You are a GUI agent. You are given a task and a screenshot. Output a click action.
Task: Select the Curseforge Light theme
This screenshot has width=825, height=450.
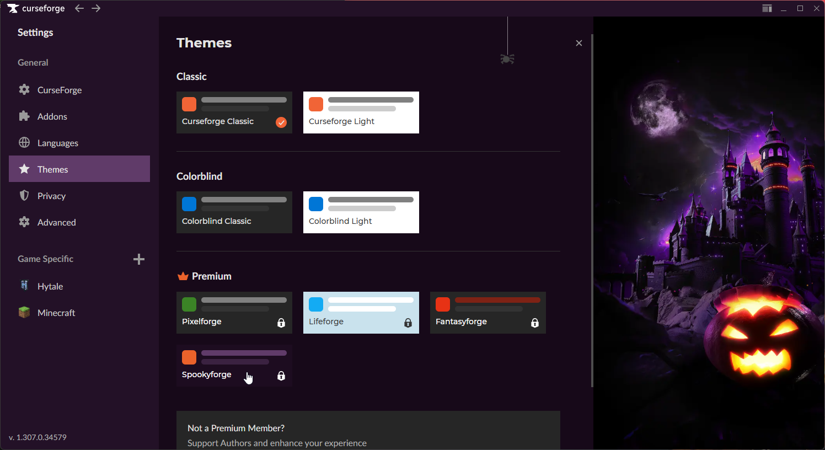coord(361,113)
